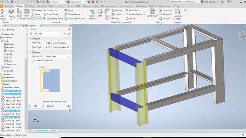Choose the Change frame tool
The height and width of the screenshot is (138, 246).
[x=37, y=10]
